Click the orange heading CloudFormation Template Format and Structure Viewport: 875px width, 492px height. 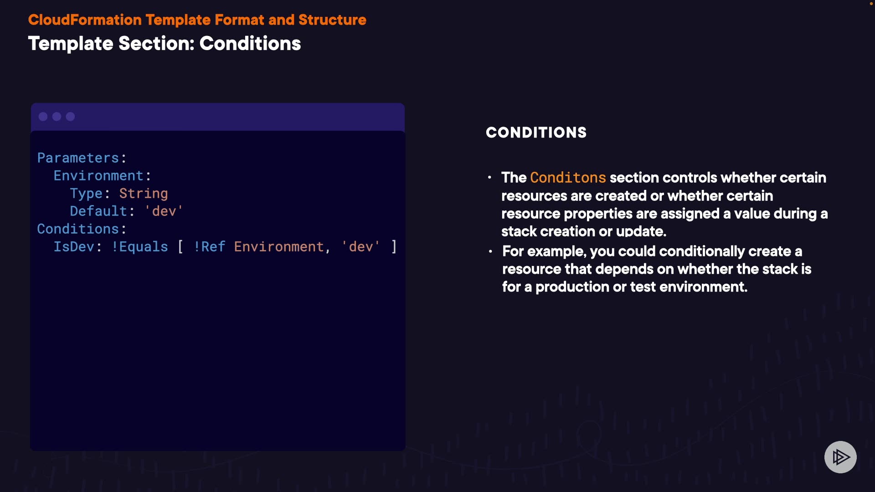197,20
